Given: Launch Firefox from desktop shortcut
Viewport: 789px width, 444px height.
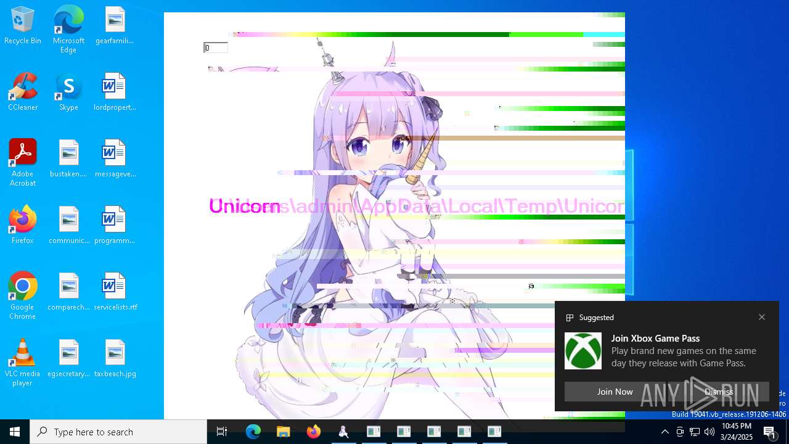Looking at the screenshot, I should 23,226.
